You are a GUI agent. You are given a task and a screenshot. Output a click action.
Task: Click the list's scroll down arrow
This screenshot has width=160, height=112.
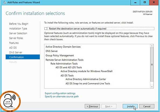(152, 87)
